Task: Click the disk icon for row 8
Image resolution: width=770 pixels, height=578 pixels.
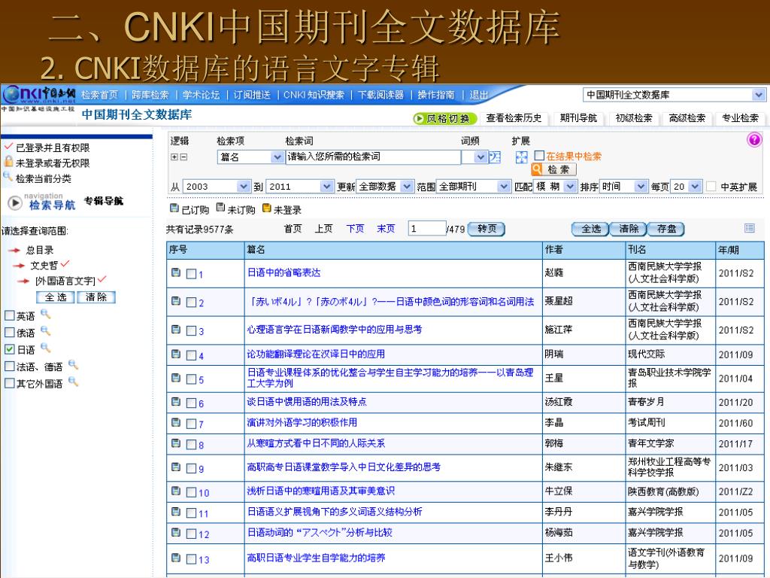Action: tap(175, 443)
